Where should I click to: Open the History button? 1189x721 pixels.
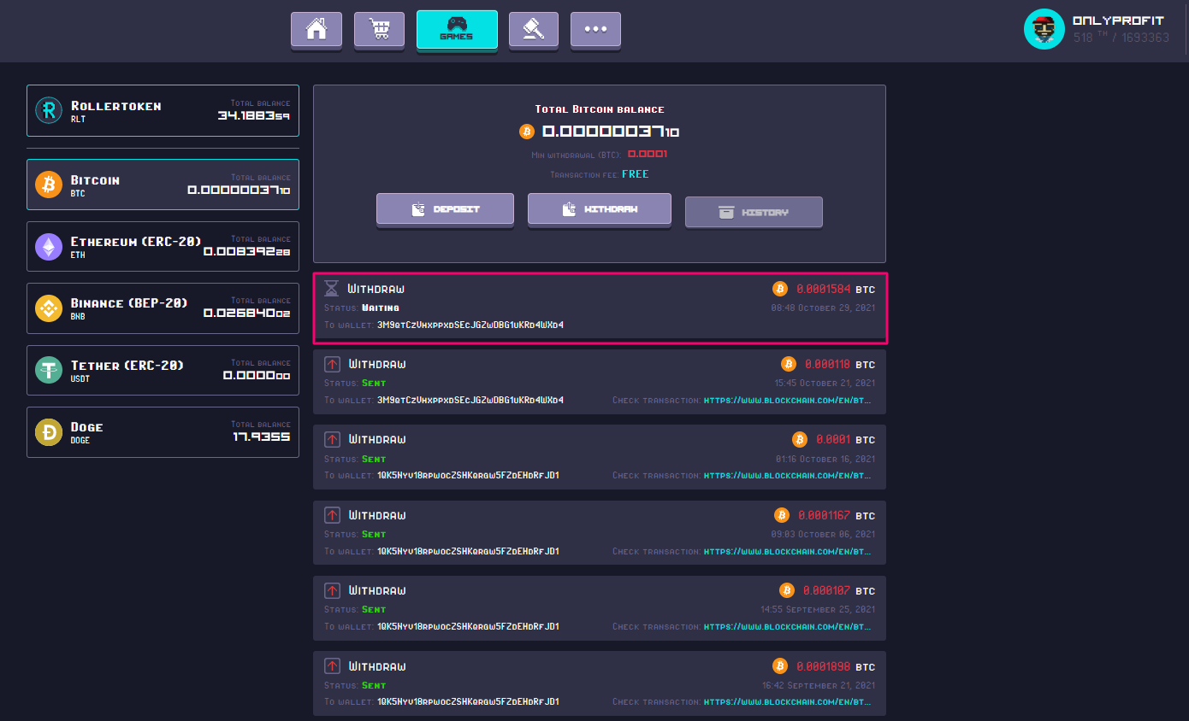coord(754,212)
